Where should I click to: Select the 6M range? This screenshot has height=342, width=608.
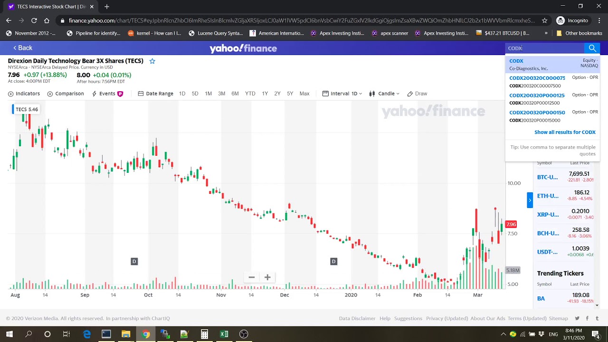[235, 94]
